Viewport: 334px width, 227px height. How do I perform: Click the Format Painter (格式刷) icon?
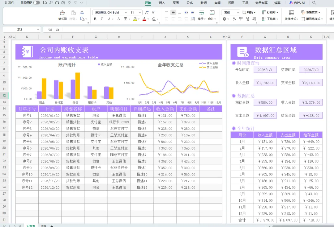click(x=62, y=13)
